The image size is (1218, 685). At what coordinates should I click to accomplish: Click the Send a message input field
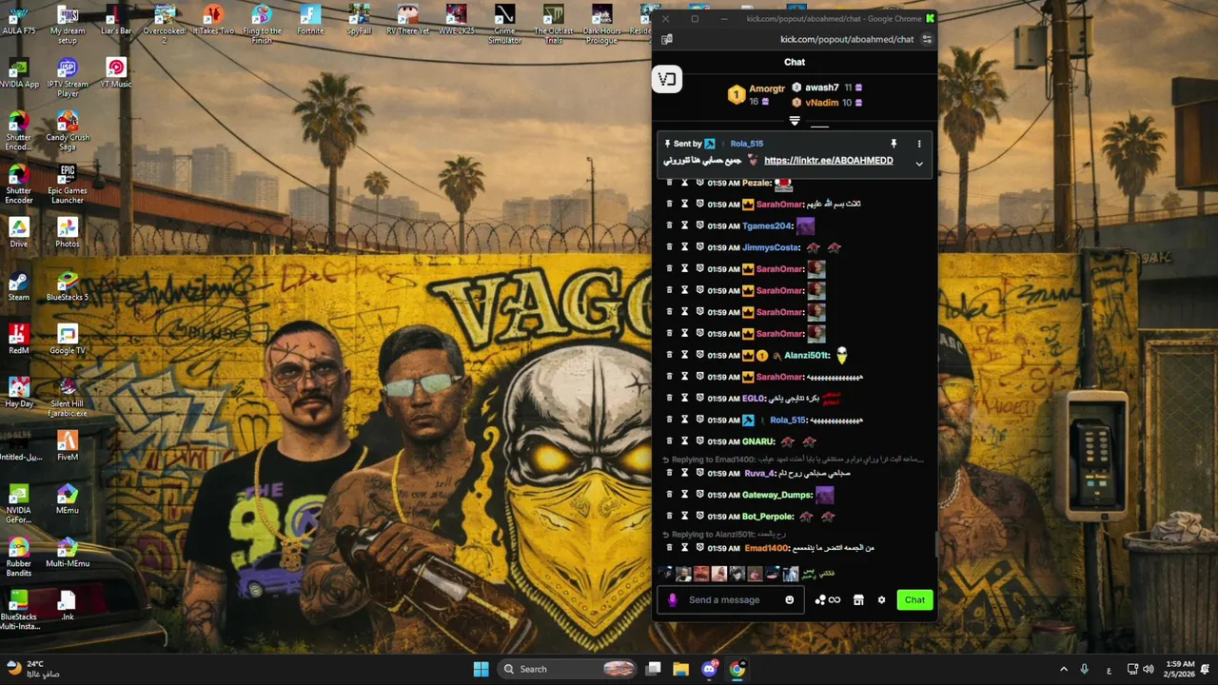pos(729,600)
